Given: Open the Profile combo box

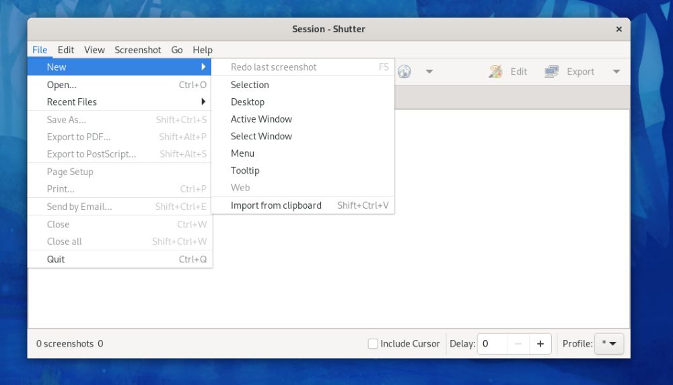Looking at the screenshot, I should point(608,343).
